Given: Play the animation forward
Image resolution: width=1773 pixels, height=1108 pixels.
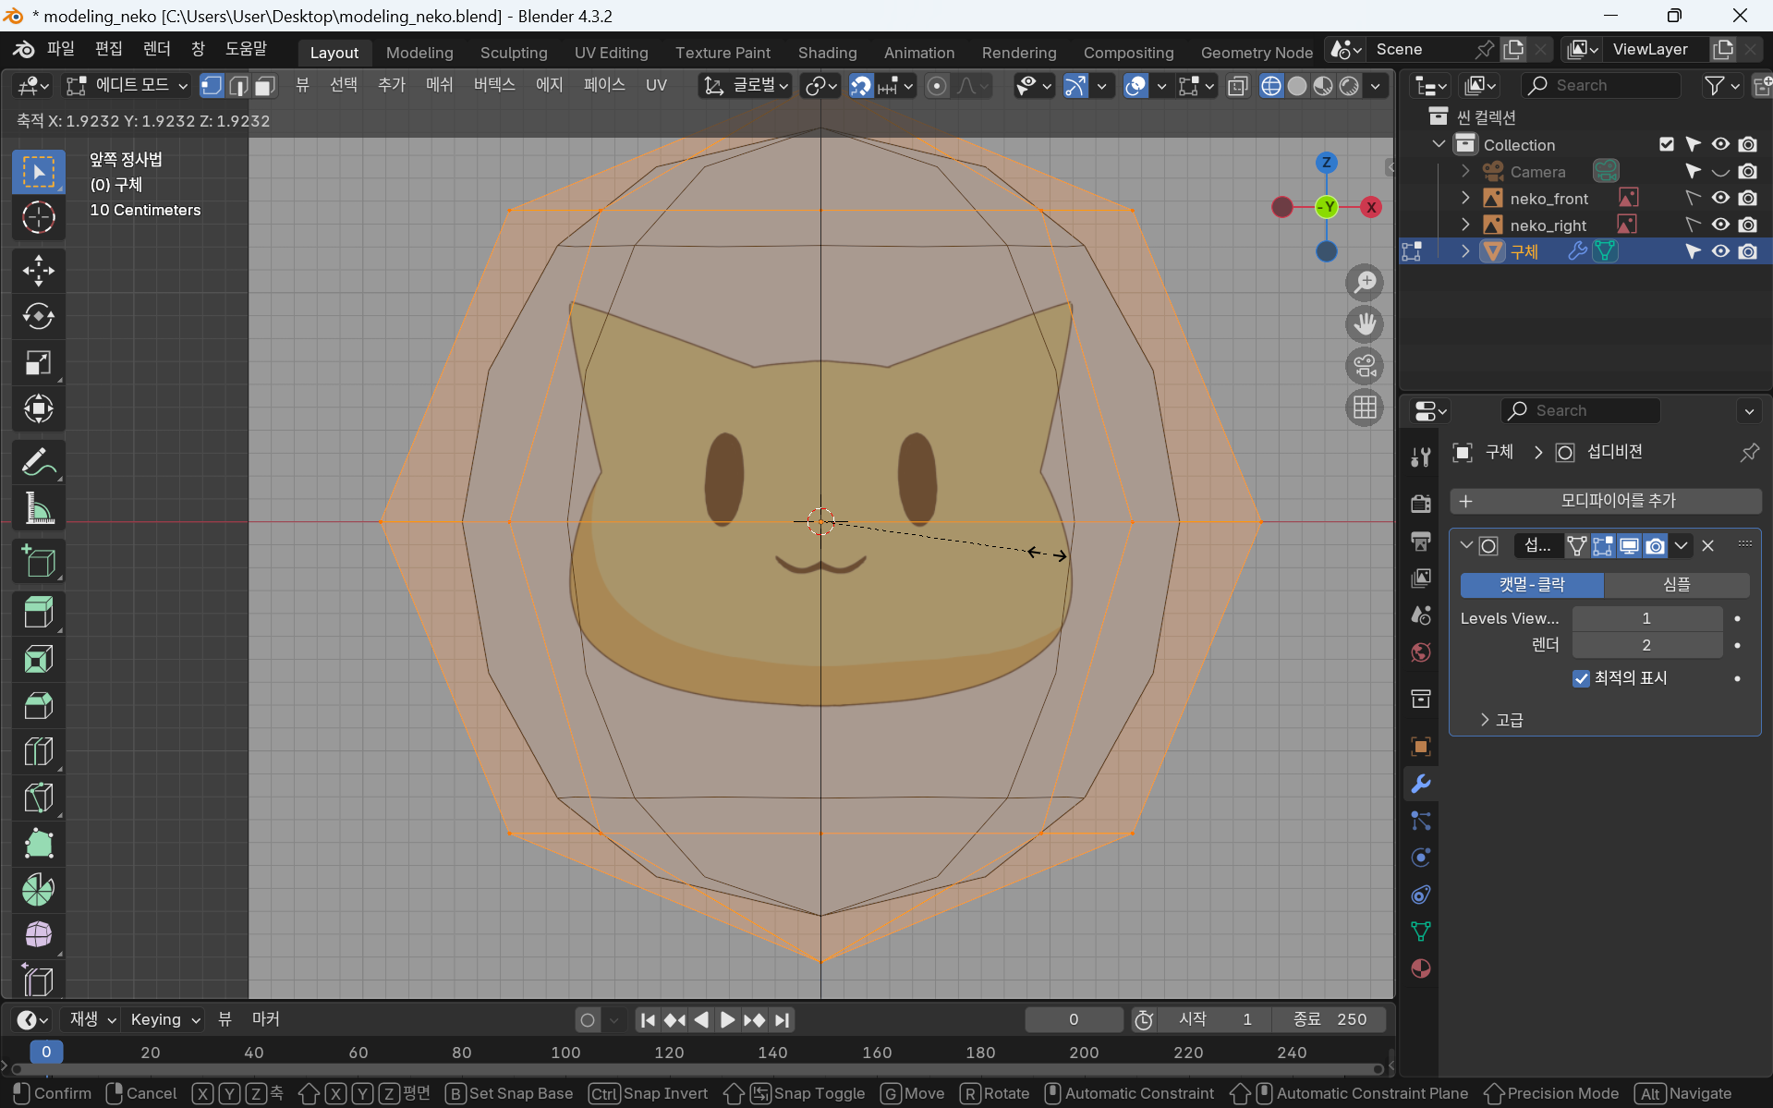Looking at the screenshot, I should click(727, 1019).
